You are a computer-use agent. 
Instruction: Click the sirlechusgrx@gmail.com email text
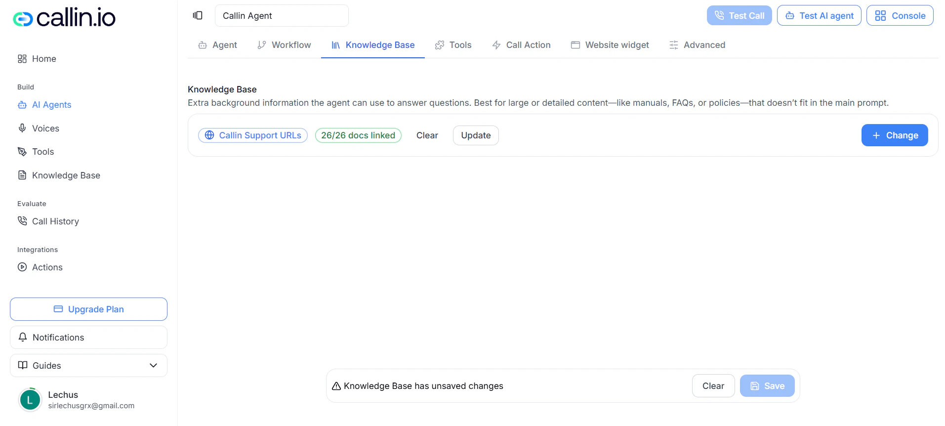point(91,406)
